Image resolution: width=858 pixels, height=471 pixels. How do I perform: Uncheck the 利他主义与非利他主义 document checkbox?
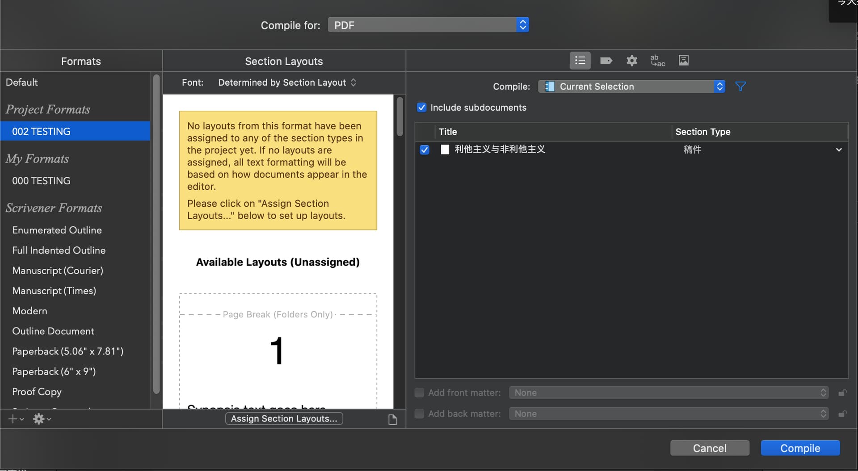[x=425, y=150]
